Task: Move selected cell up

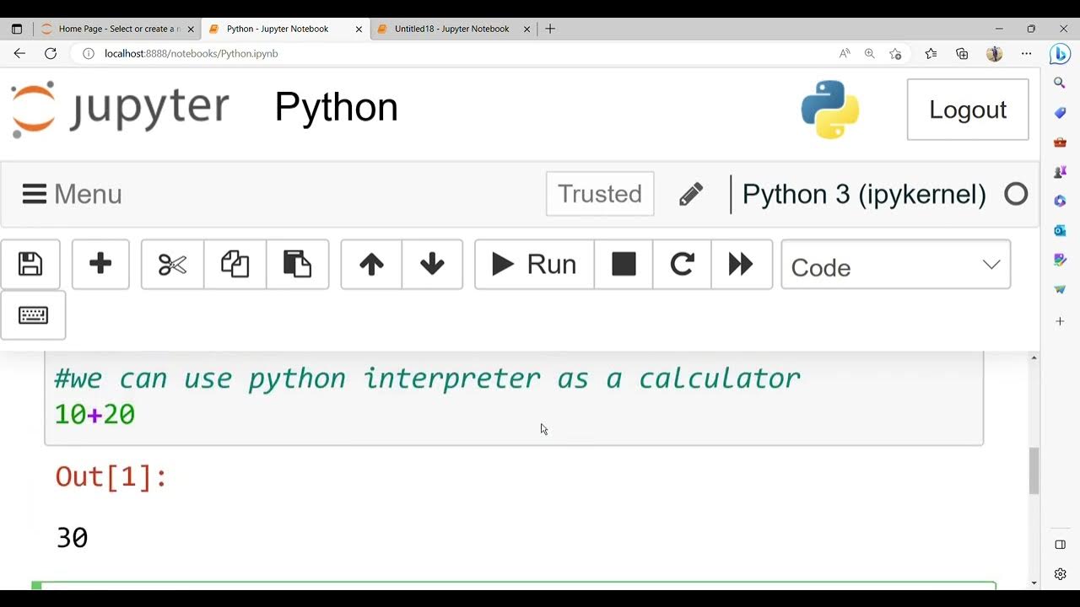Action: click(371, 265)
